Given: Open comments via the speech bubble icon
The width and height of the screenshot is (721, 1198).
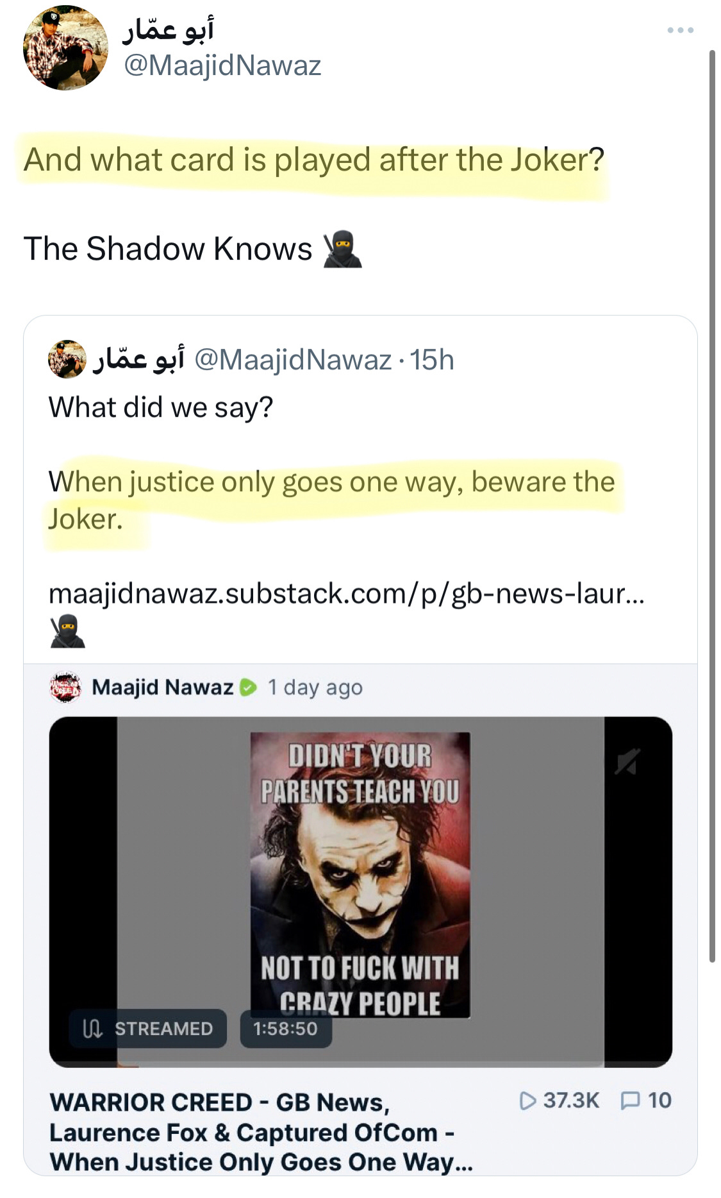Looking at the screenshot, I should click(x=630, y=1101).
